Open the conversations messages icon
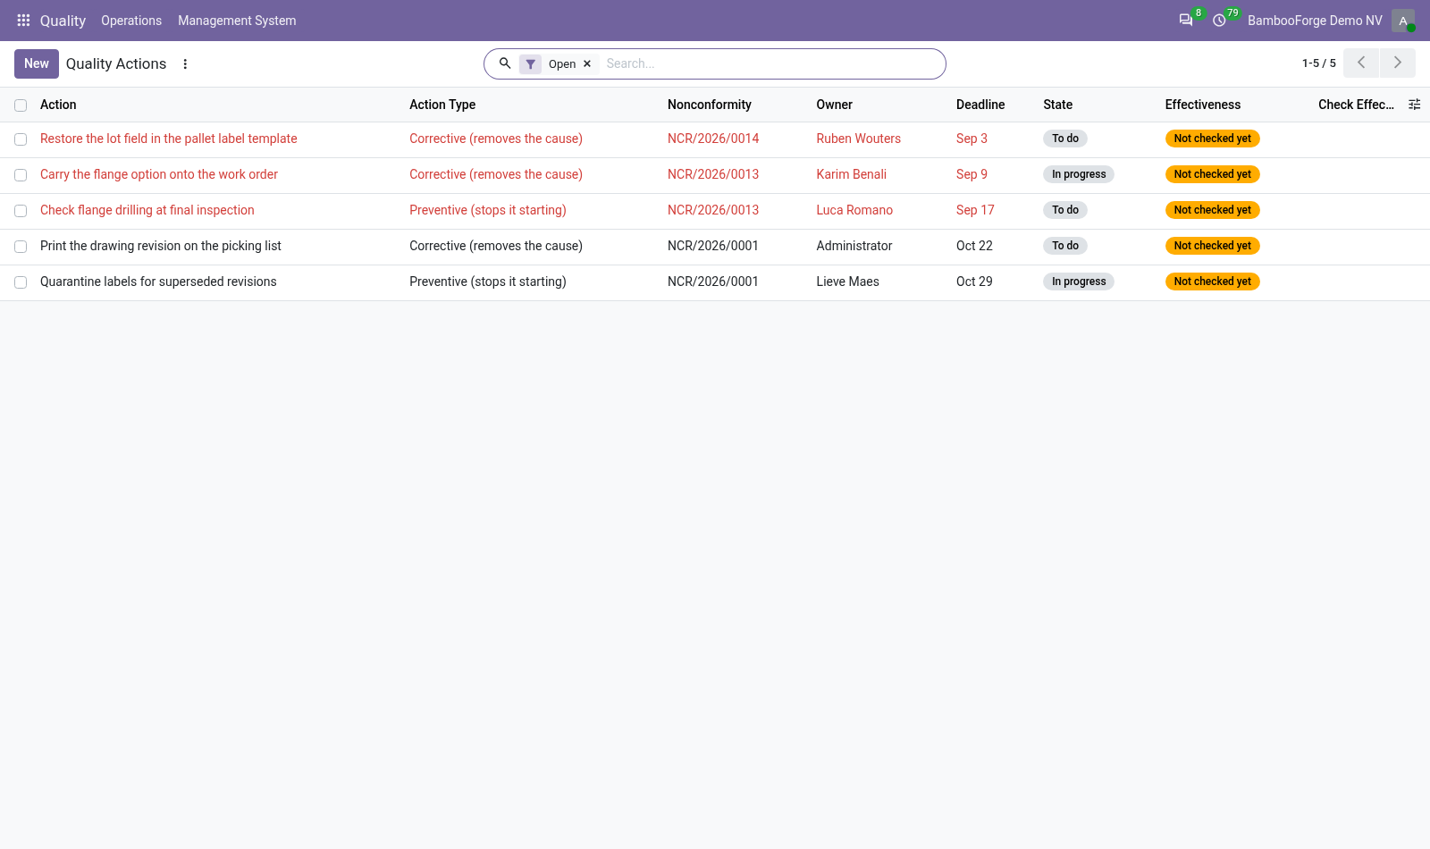Image resolution: width=1430 pixels, height=849 pixels. point(1186,20)
